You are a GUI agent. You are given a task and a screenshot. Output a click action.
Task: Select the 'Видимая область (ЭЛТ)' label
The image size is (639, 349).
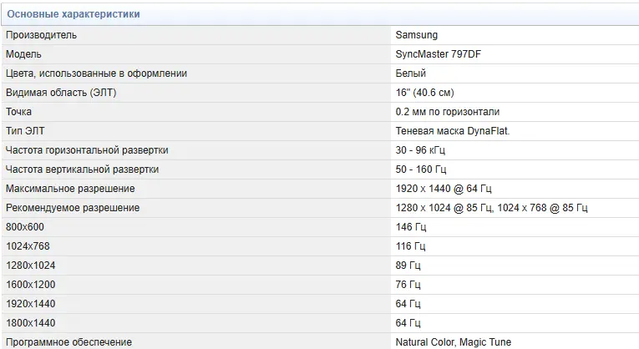coord(61,93)
